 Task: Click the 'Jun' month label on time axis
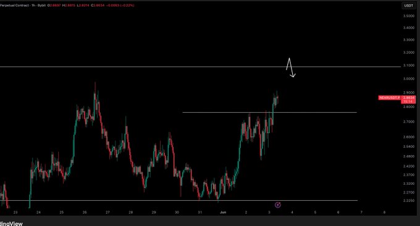[223, 212]
